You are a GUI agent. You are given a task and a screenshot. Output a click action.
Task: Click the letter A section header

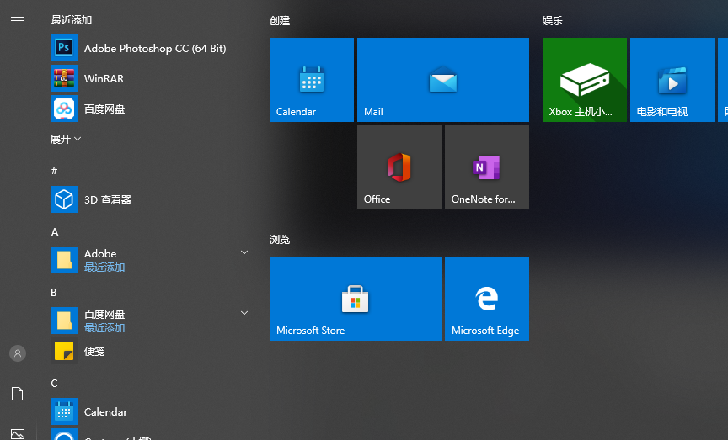55,231
